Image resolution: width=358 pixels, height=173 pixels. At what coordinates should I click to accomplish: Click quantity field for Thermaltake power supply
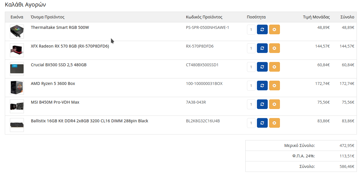click(251, 29)
